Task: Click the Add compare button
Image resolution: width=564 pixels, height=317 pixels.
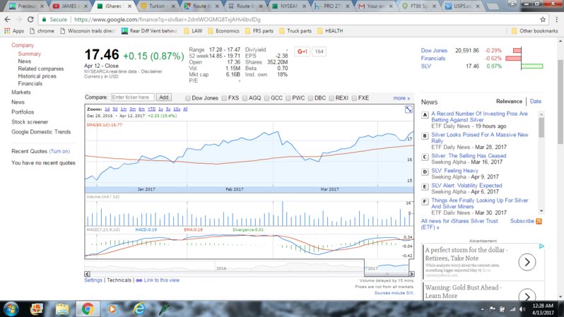Action: tap(164, 97)
